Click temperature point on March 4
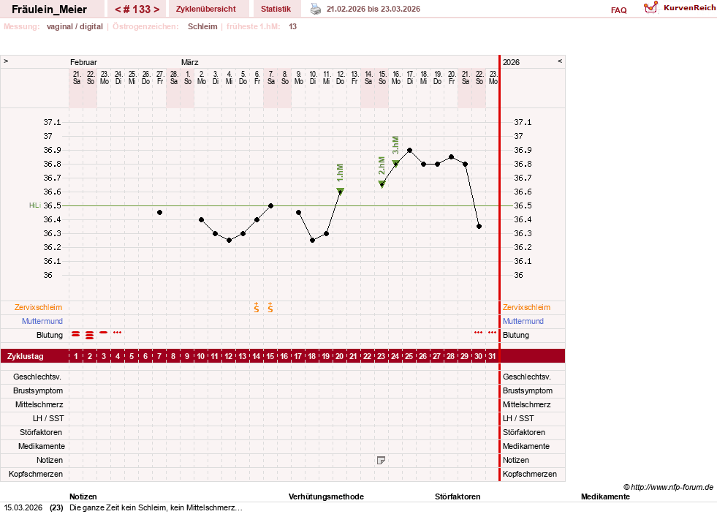This screenshot has width=717, height=525. click(229, 240)
